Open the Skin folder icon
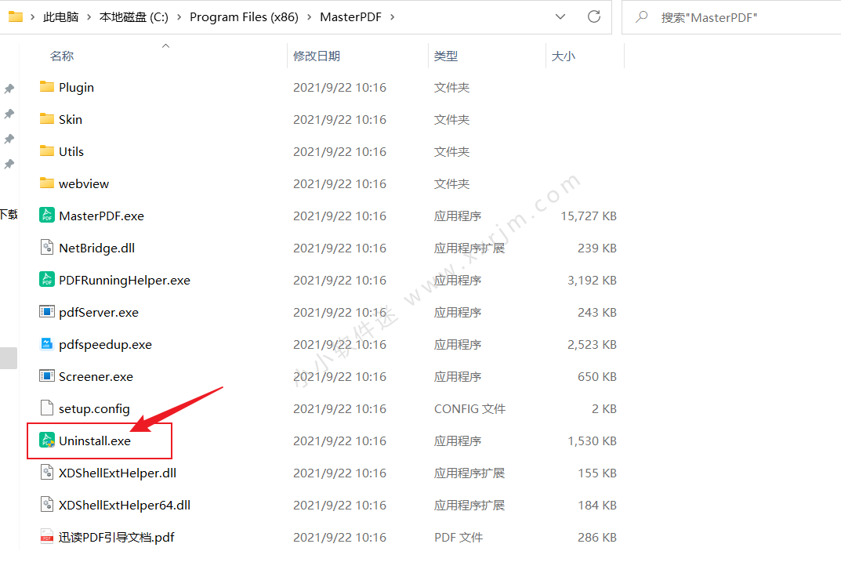Viewport: 841px width, 562px height. click(x=47, y=119)
